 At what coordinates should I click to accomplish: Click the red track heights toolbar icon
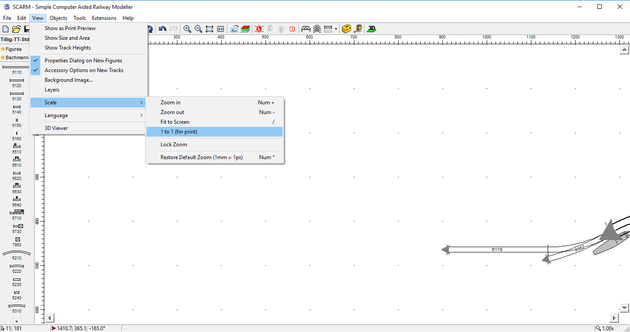(259, 29)
